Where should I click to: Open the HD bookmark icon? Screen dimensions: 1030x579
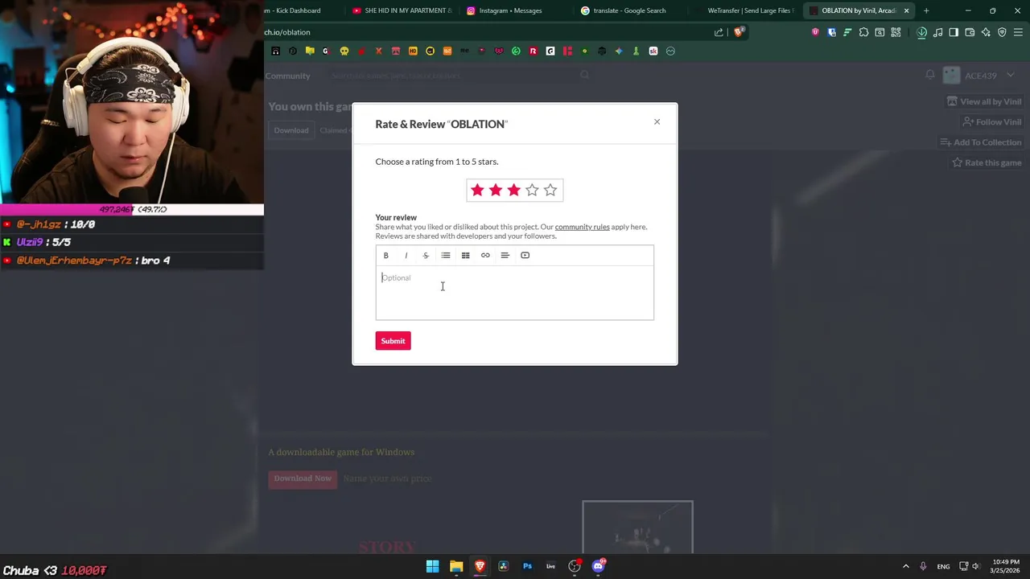413,51
